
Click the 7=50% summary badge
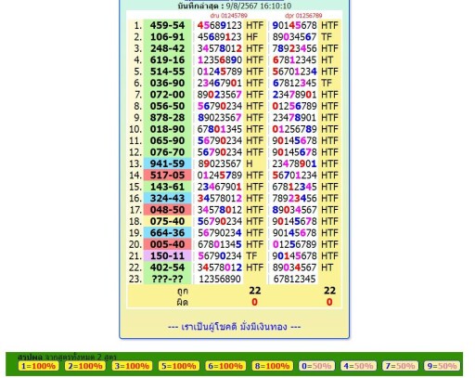pos(400,366)
